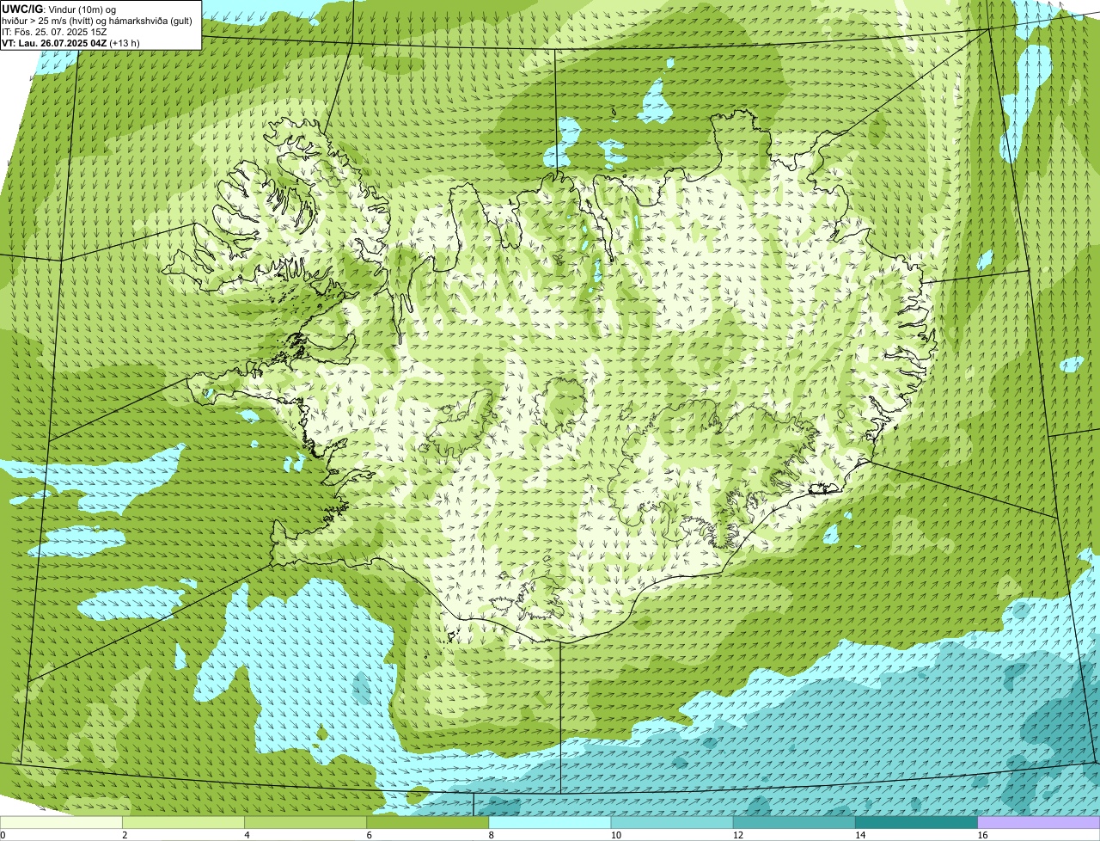Click the 8–10 m/s light cyan legend segment
The height and width of the screenshot is (841, 1100).
[x=550, y=822]
